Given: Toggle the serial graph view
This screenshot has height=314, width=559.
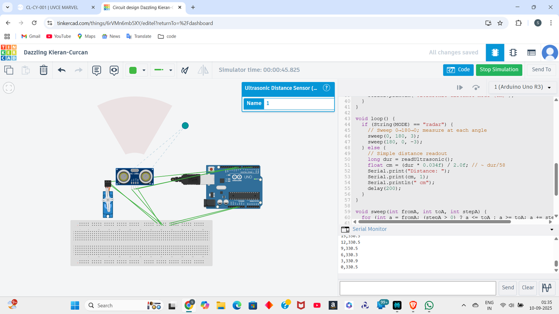Looking at the screenshot, I should (x=546, y=288).
